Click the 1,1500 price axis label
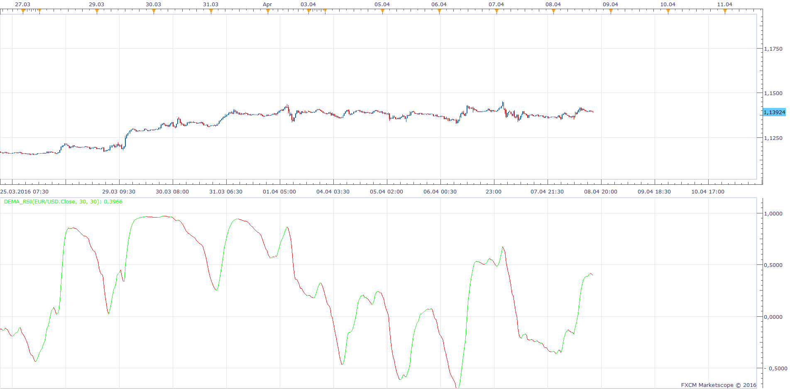Image resolution: width=790 pixels, height=389 pixels. [x=773, y=93]
